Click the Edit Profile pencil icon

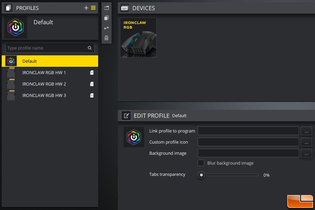tap(126, 116)
